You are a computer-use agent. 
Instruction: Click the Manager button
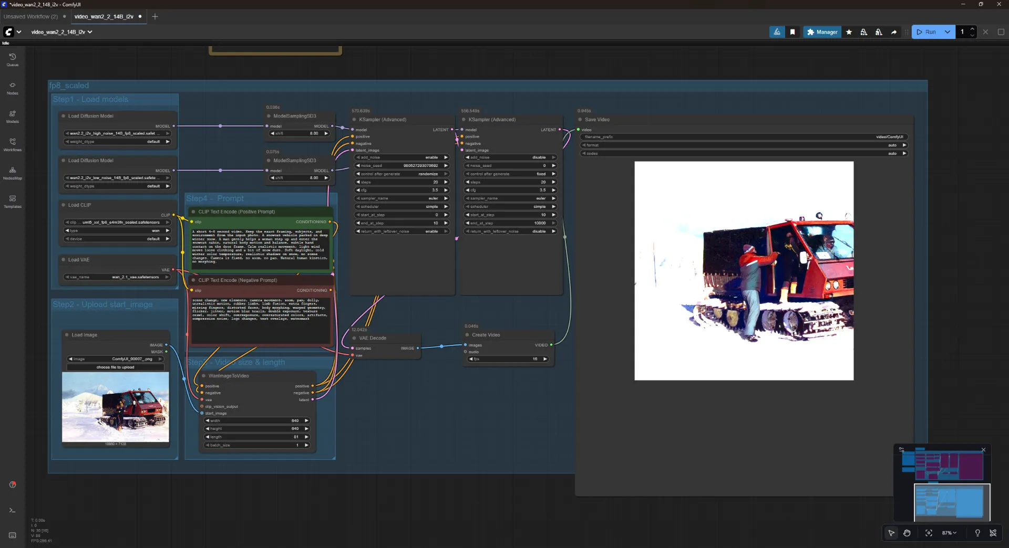click(x=822, y=32)
